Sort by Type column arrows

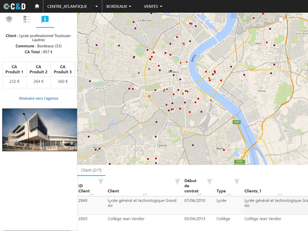click(229, 195)
